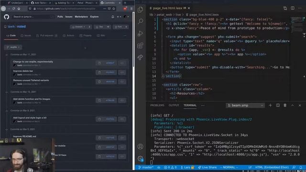This screenshot has width=306, height=172.
Task: Open the VS Code Search view
Action: tap(140, 21)
